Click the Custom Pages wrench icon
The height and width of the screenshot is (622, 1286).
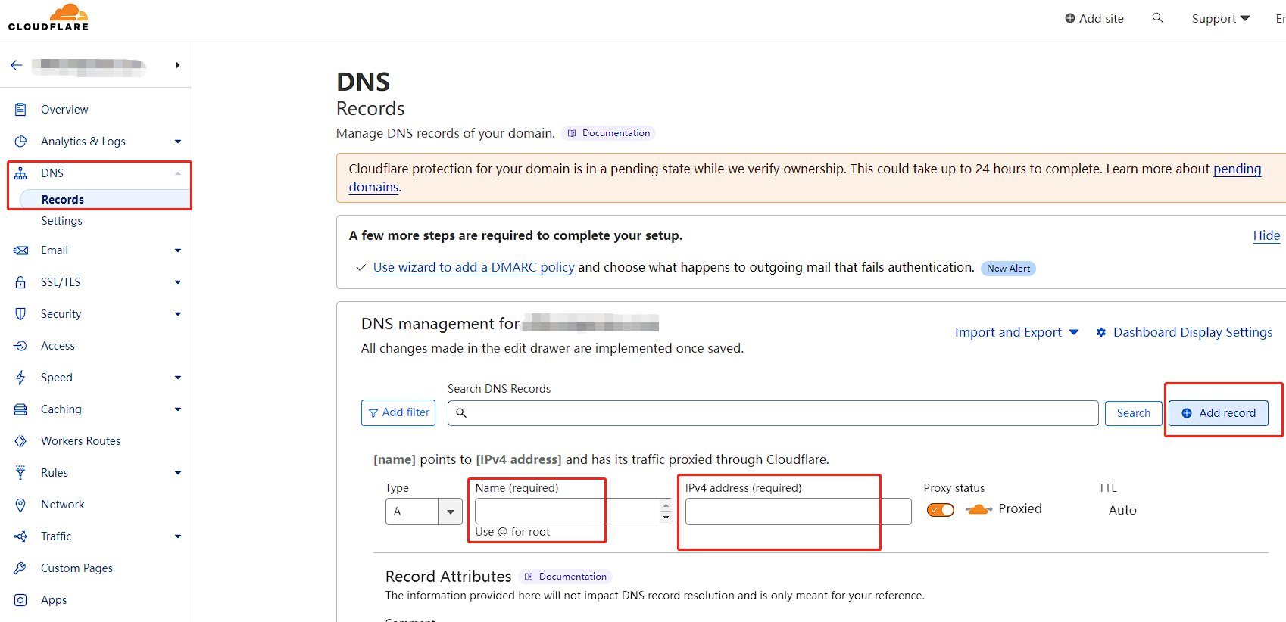20,568
